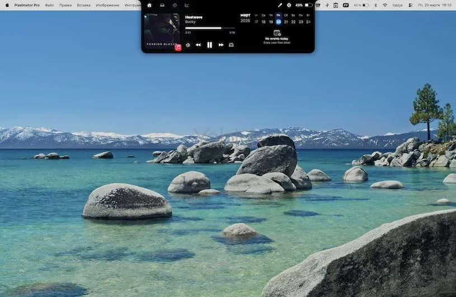
Task: Open the Apple menu
Action: 7,5
